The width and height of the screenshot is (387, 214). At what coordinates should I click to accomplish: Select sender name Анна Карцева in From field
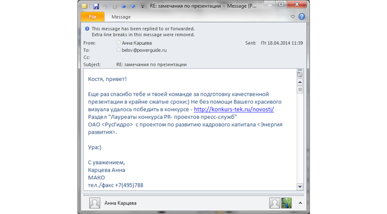(x=137, y=43)
